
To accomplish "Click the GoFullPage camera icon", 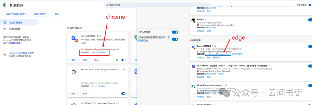I will (74, 104).
